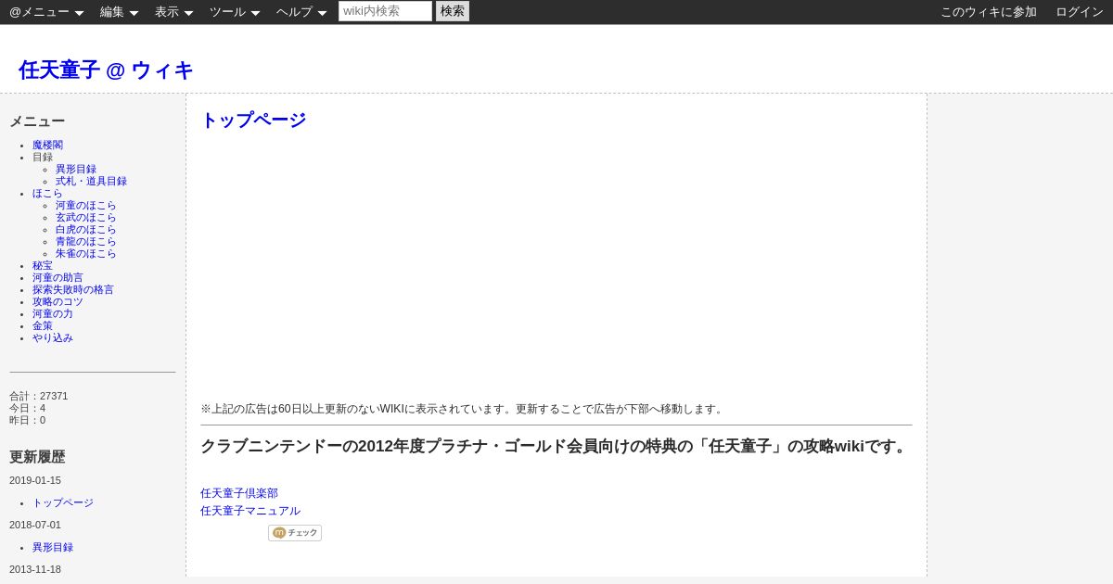Open the 表示 dropdown menu
The image size is (1113, 584).
[x=173, y=12]
